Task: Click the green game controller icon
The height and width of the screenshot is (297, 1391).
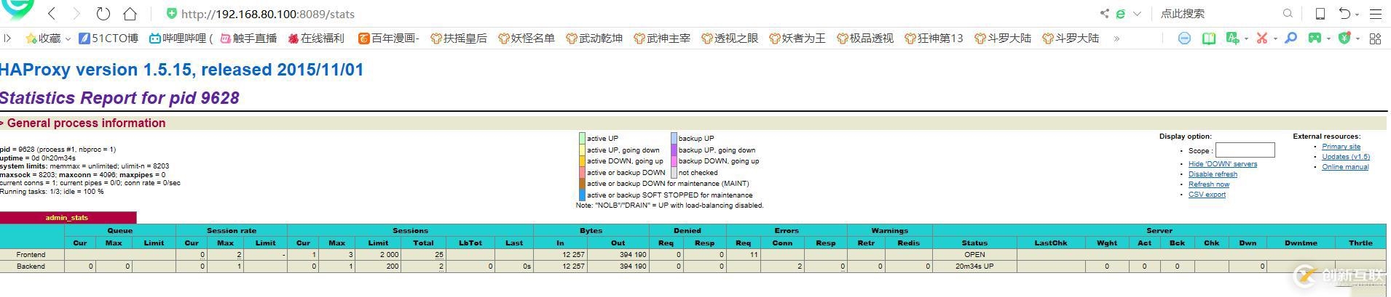Action: (1315, 38)
